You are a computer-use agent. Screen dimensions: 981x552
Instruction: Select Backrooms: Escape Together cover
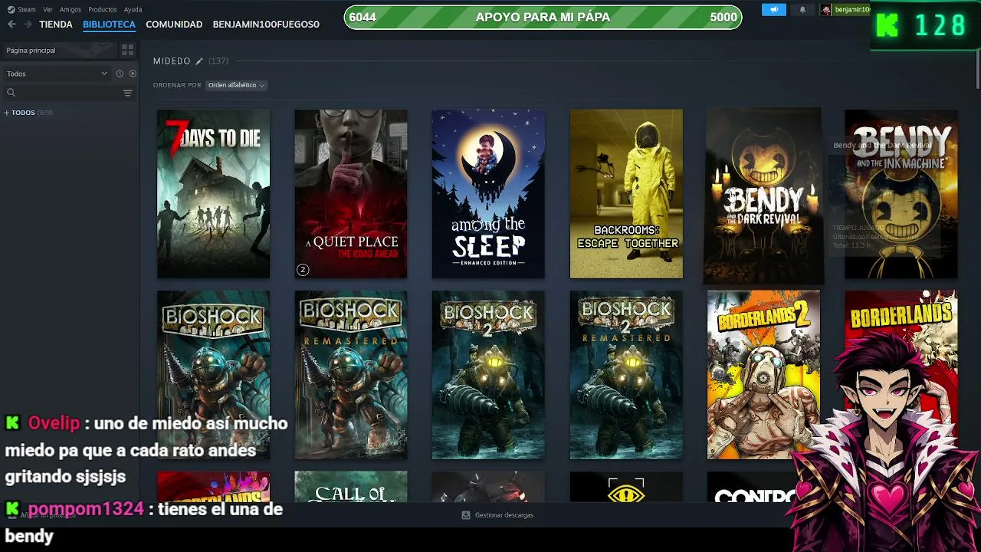[x=626, y=194]
